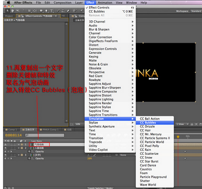The height and width of the screenshot is (189, 202).
Task: Collapse layer 2 disclosure triangle
Action: point(19,148)
